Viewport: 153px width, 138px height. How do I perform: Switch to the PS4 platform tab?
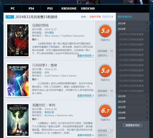pos(31,9)
